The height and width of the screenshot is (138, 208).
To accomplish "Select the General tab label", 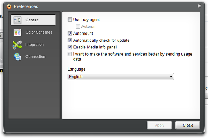I will (x=32, y=20).
